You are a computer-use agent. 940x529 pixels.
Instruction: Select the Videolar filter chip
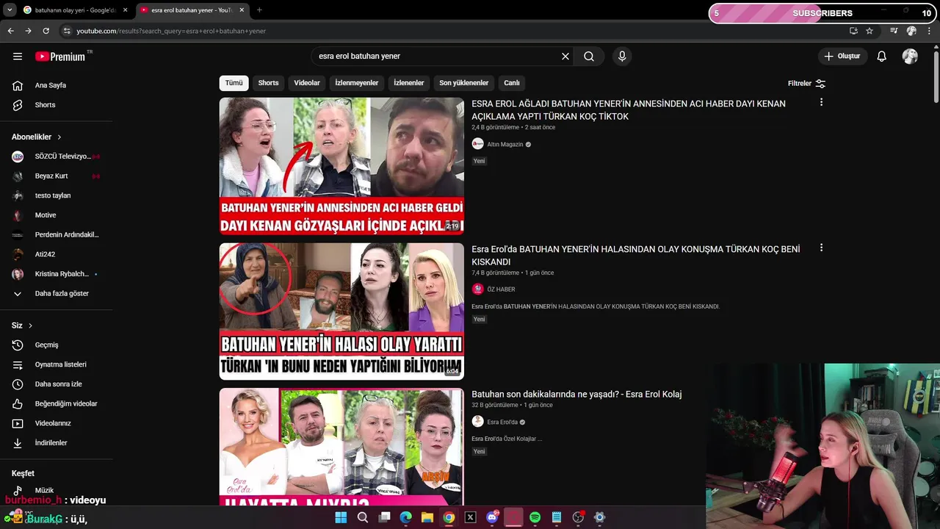[x=307, y=83]
